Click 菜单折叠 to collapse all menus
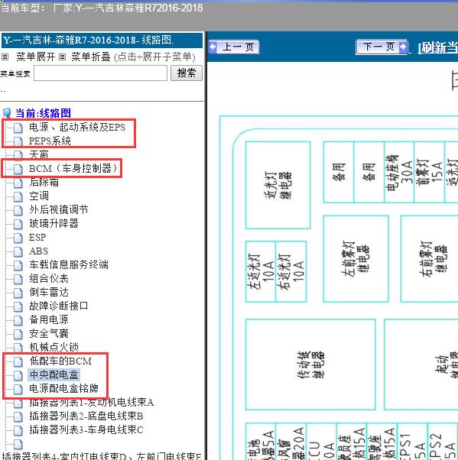 [x=91, y=57]
